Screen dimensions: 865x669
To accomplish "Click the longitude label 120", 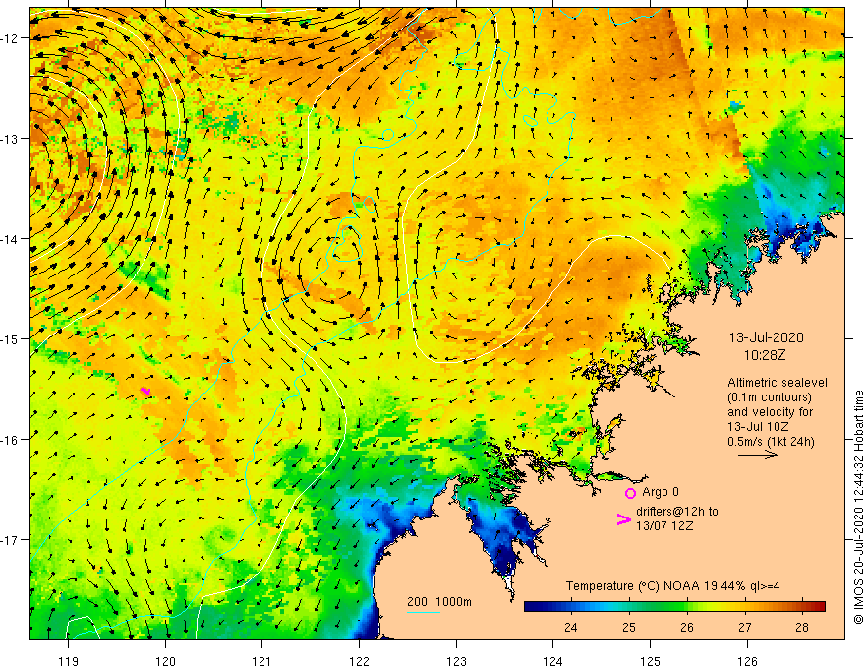I will (x=165, y=661).
